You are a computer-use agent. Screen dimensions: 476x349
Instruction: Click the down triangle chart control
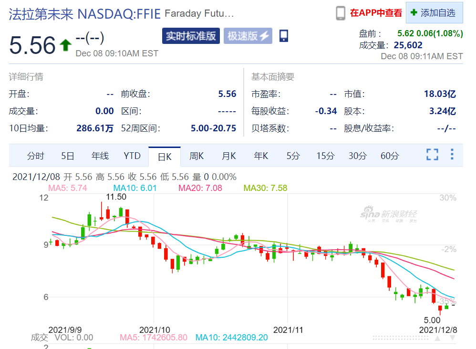453,338
